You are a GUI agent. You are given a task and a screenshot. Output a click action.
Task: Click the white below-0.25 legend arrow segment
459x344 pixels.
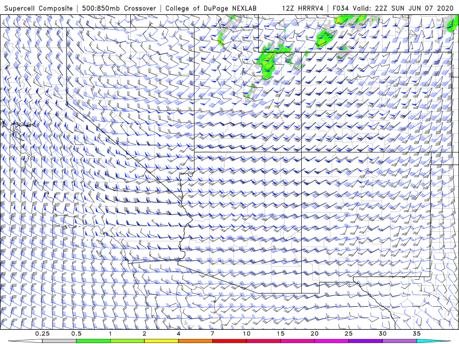pyautogui.click(x=25, y=341)
